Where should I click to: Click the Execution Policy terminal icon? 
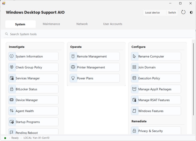tap(134, 78)
